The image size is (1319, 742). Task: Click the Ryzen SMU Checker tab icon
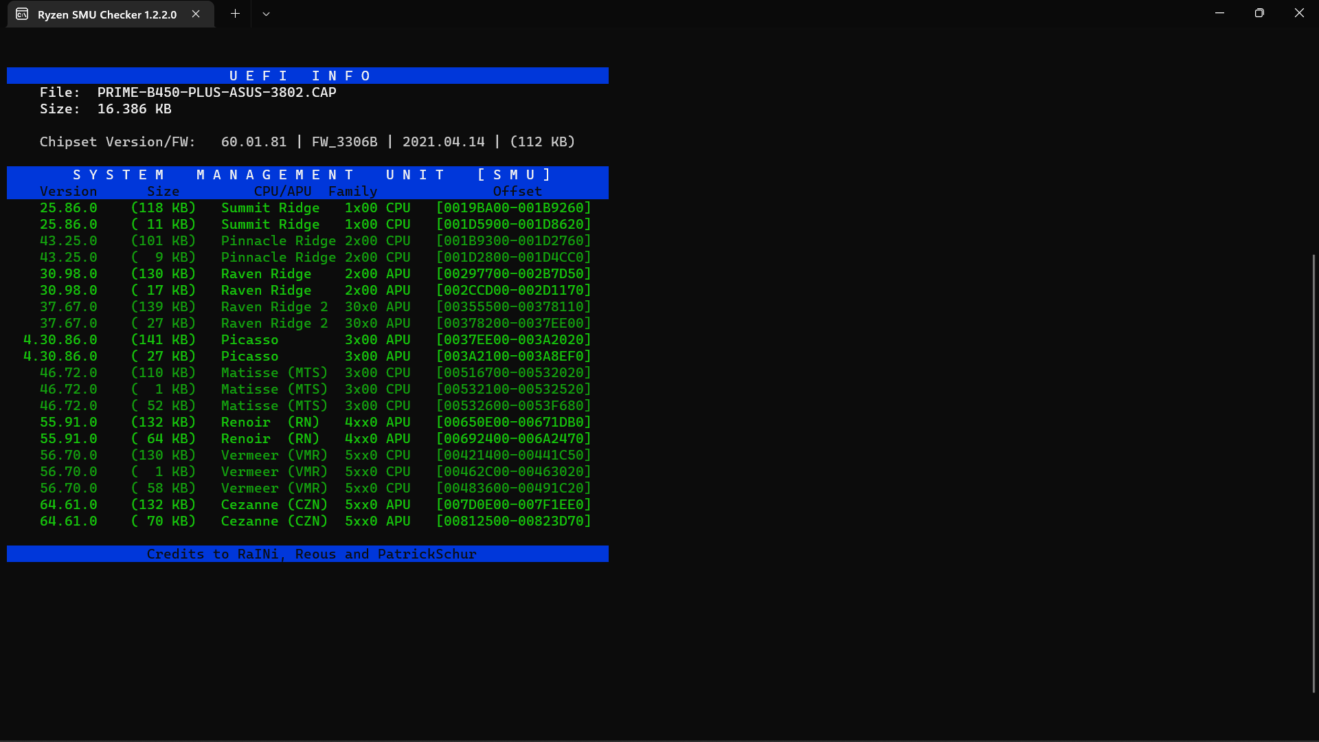click(x=21, y=14)
